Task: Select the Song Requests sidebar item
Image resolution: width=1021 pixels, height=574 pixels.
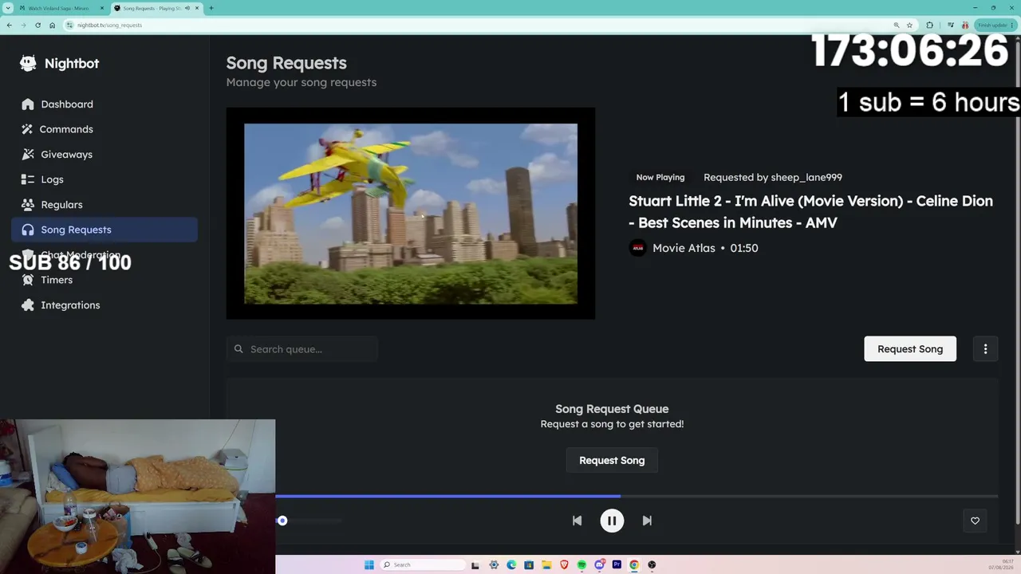Action: click(104, 230)
